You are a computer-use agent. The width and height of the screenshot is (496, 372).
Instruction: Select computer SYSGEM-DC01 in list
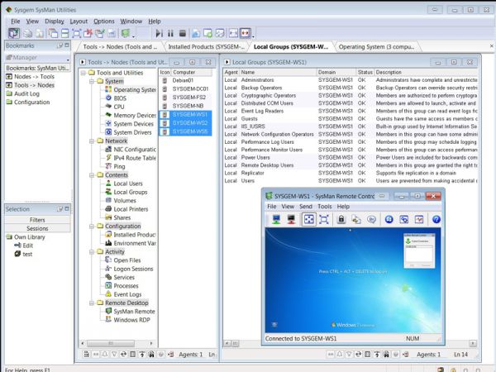point(190,89)
